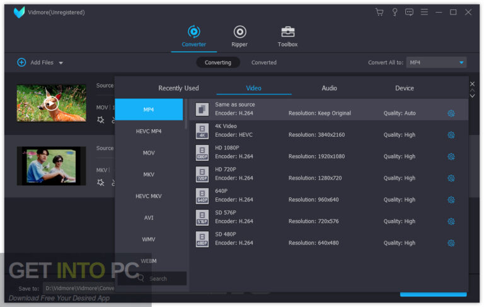Choose WEBM in format list

coord(149,261)
